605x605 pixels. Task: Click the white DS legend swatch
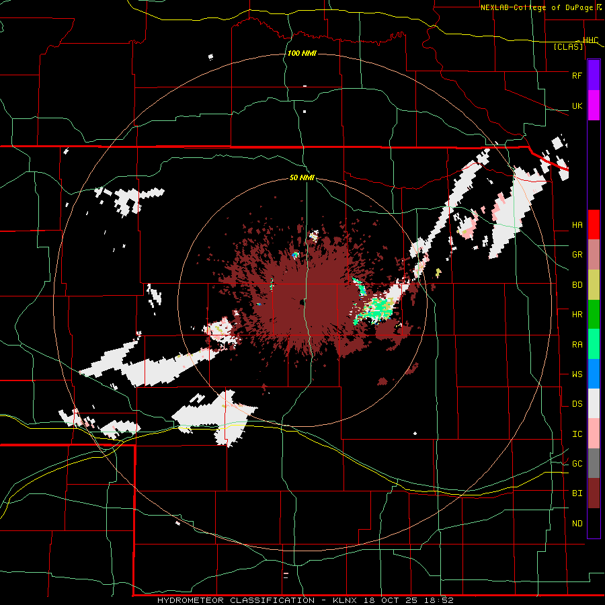[x=594, y=403]
